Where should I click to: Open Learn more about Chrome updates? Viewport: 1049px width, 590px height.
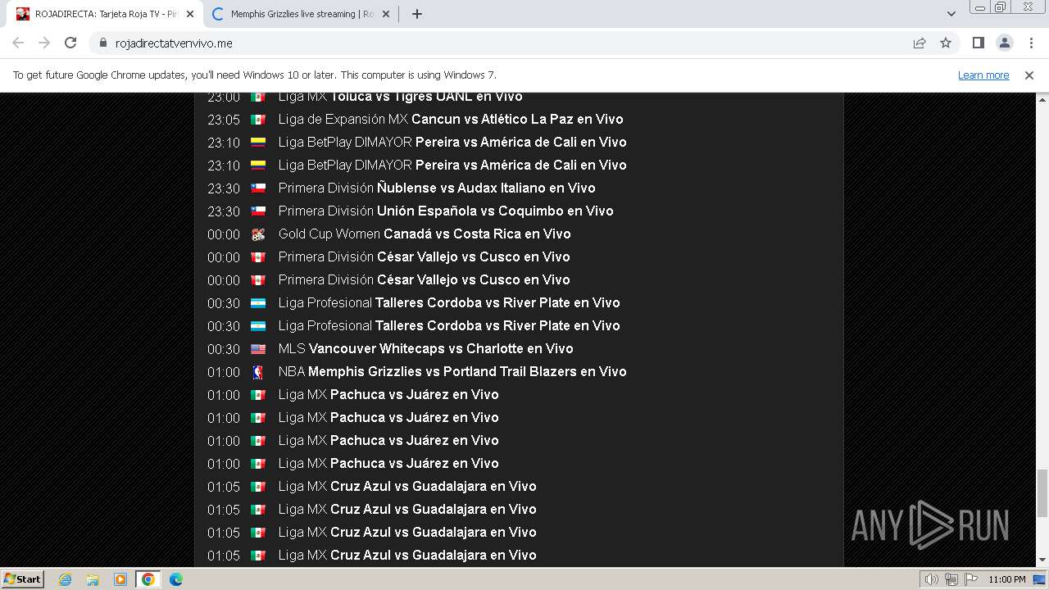coord(983,75)
